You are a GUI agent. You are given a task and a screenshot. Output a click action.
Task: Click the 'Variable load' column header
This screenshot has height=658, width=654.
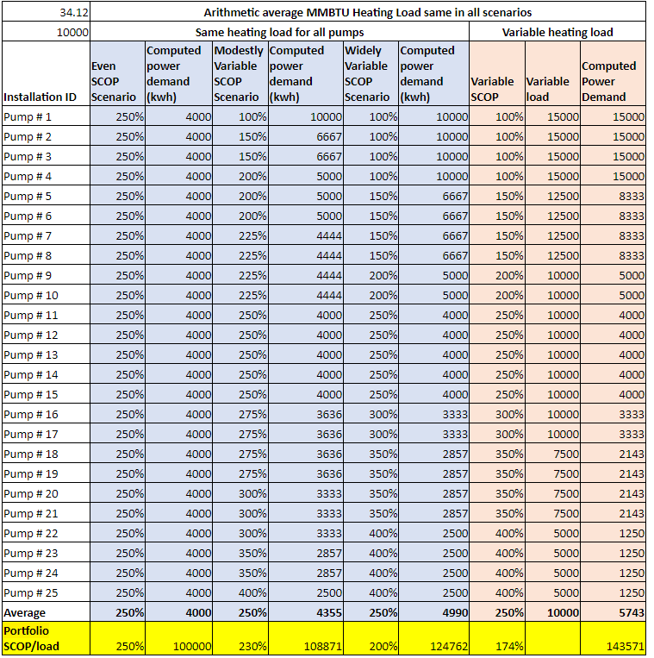click(x=552, y=73)
